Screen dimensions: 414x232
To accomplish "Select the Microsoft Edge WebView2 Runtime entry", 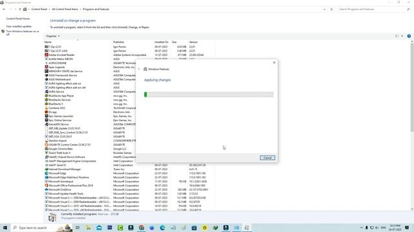I will click(69, 177).
